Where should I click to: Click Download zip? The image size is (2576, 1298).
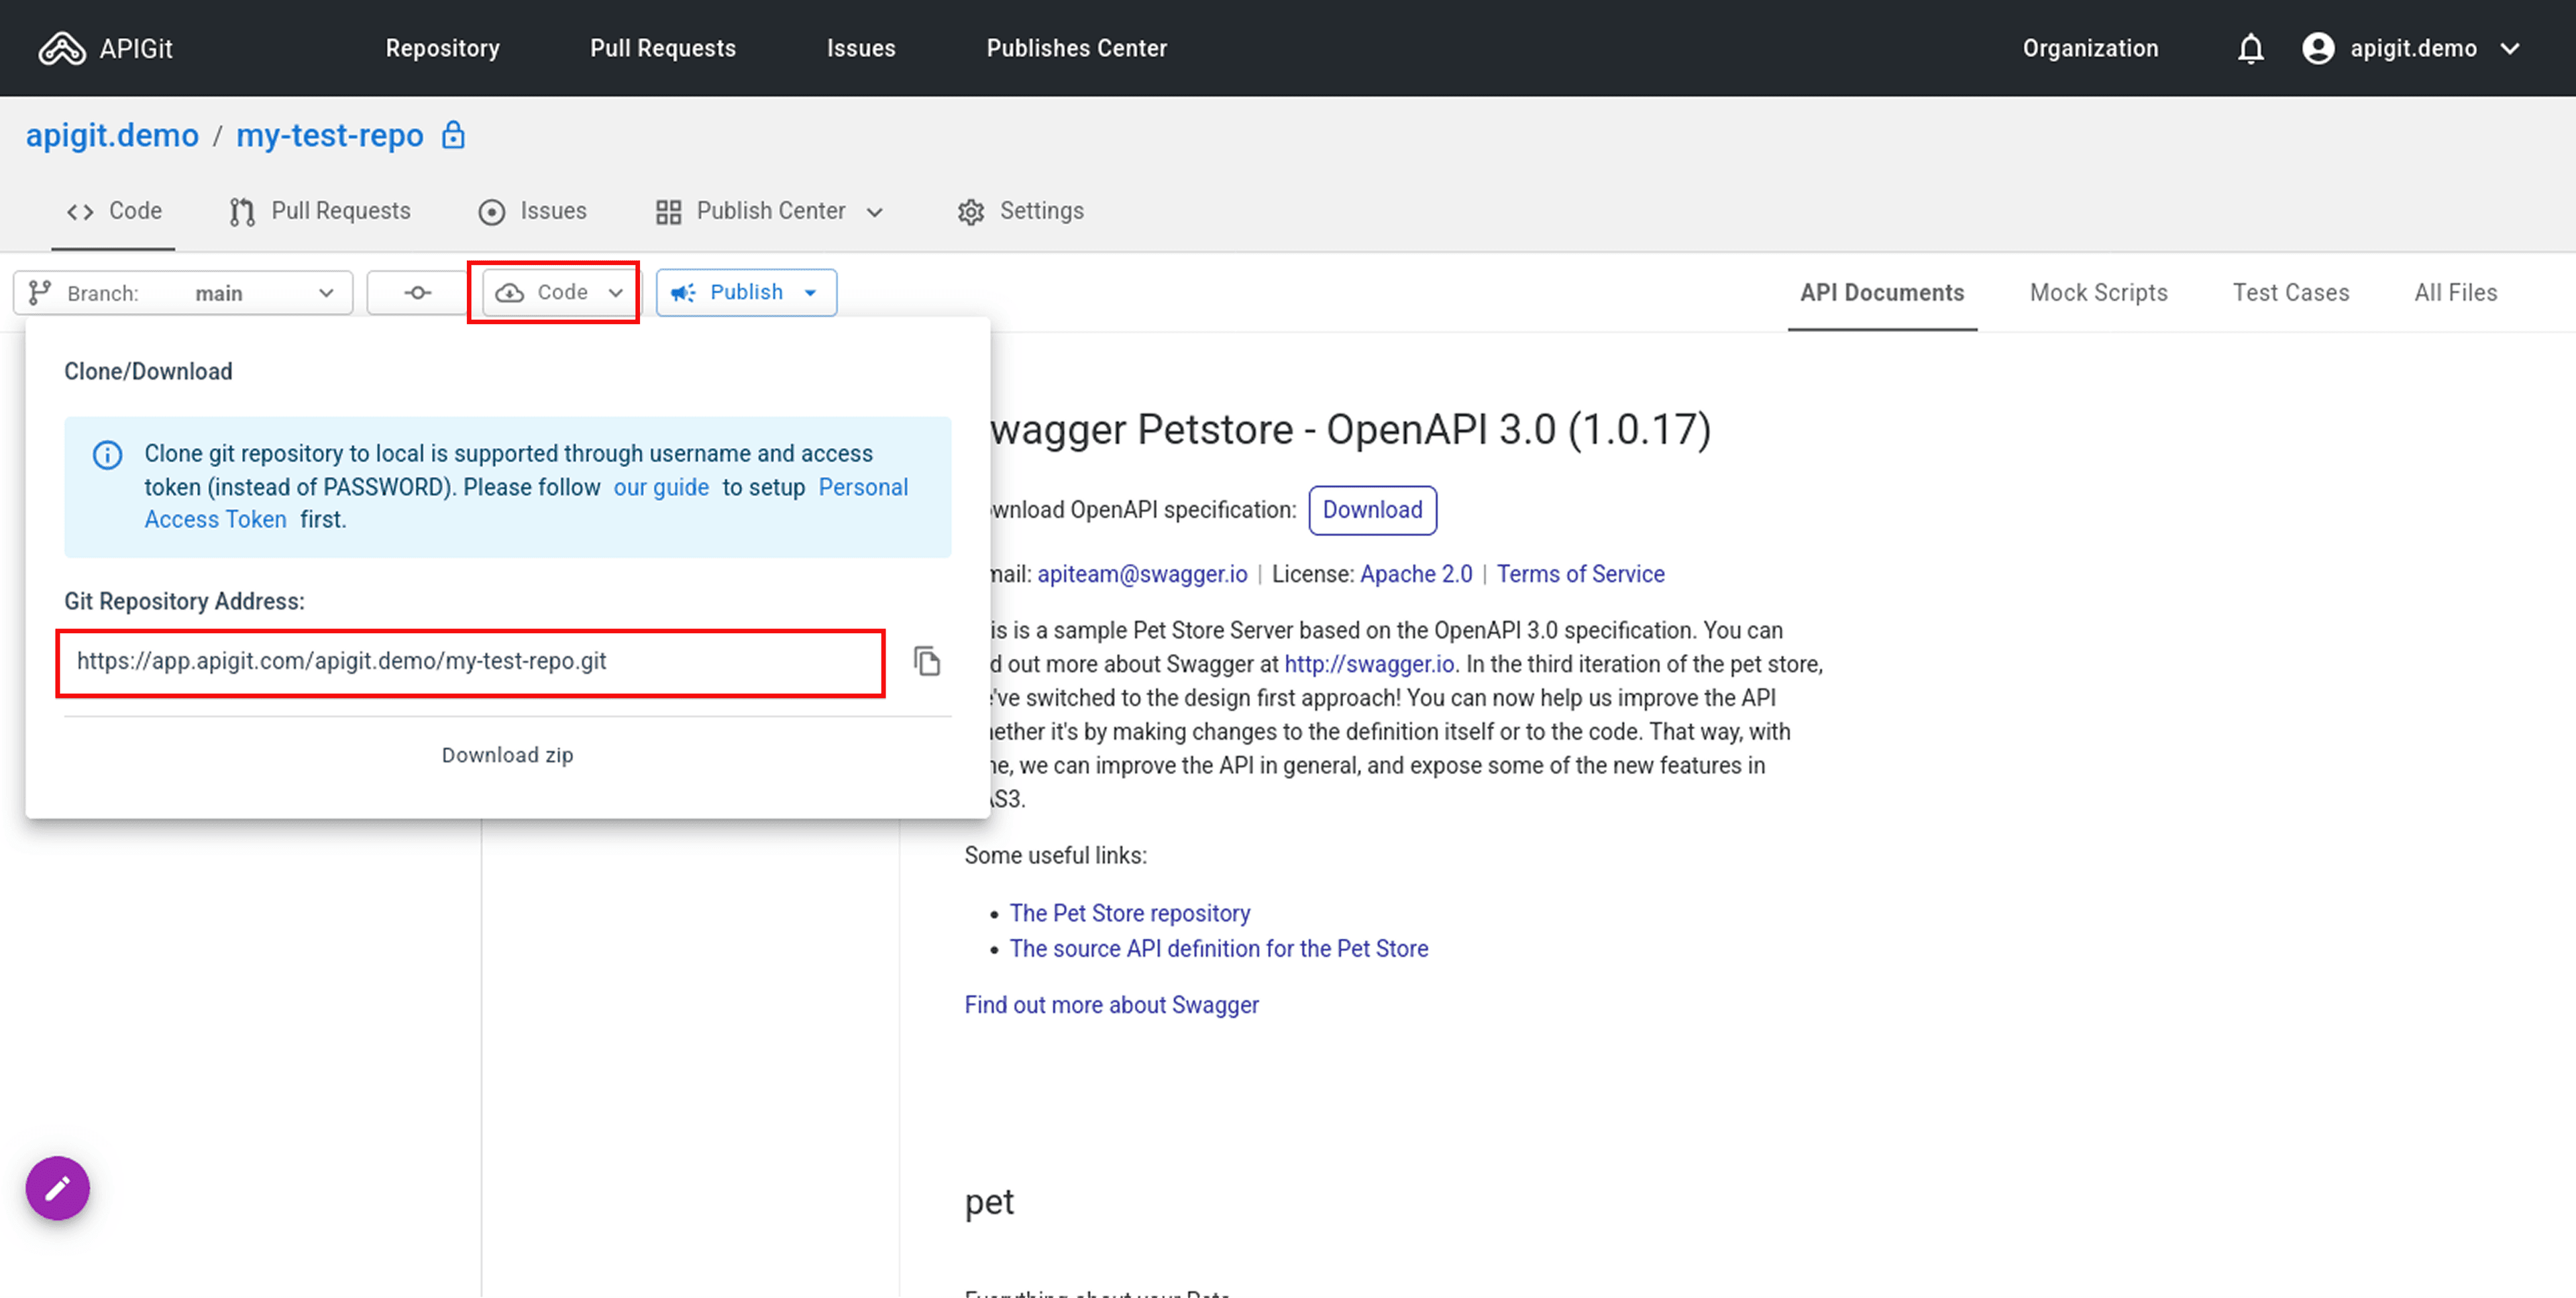508,755
